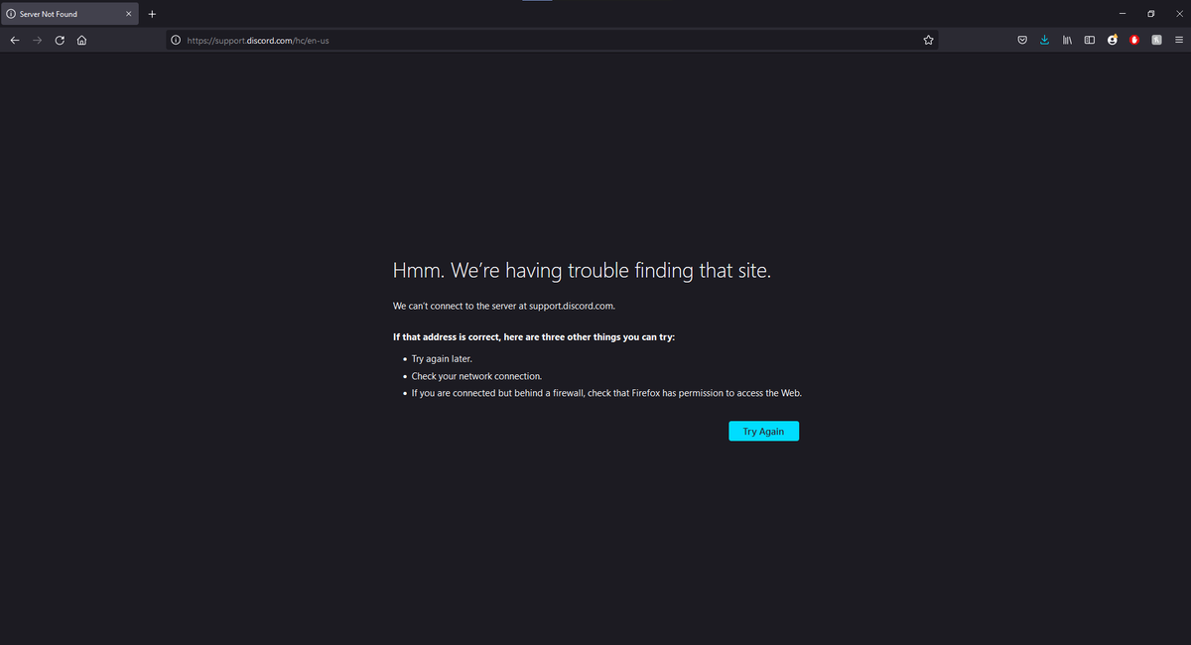The height and width of the screenshot is (645, 1191).
Task: Restore down the Firefox window
Action: (1150, 14)
